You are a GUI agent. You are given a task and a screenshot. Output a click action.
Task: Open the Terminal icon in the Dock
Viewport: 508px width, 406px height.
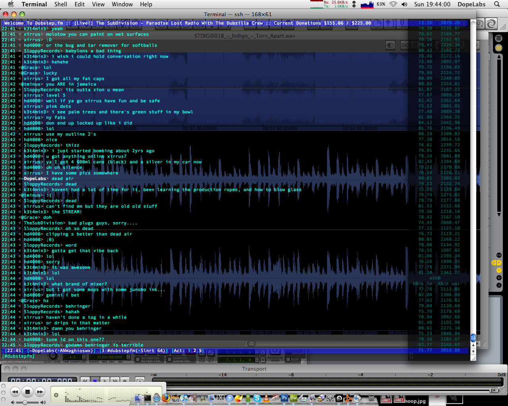tap(147, 397)
